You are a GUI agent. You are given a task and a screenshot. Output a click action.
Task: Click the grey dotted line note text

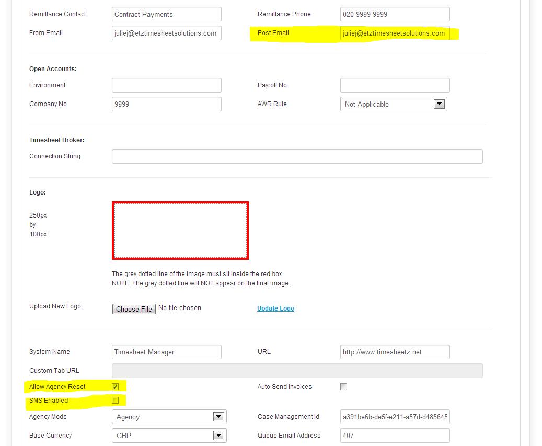[x=201, y=279]
